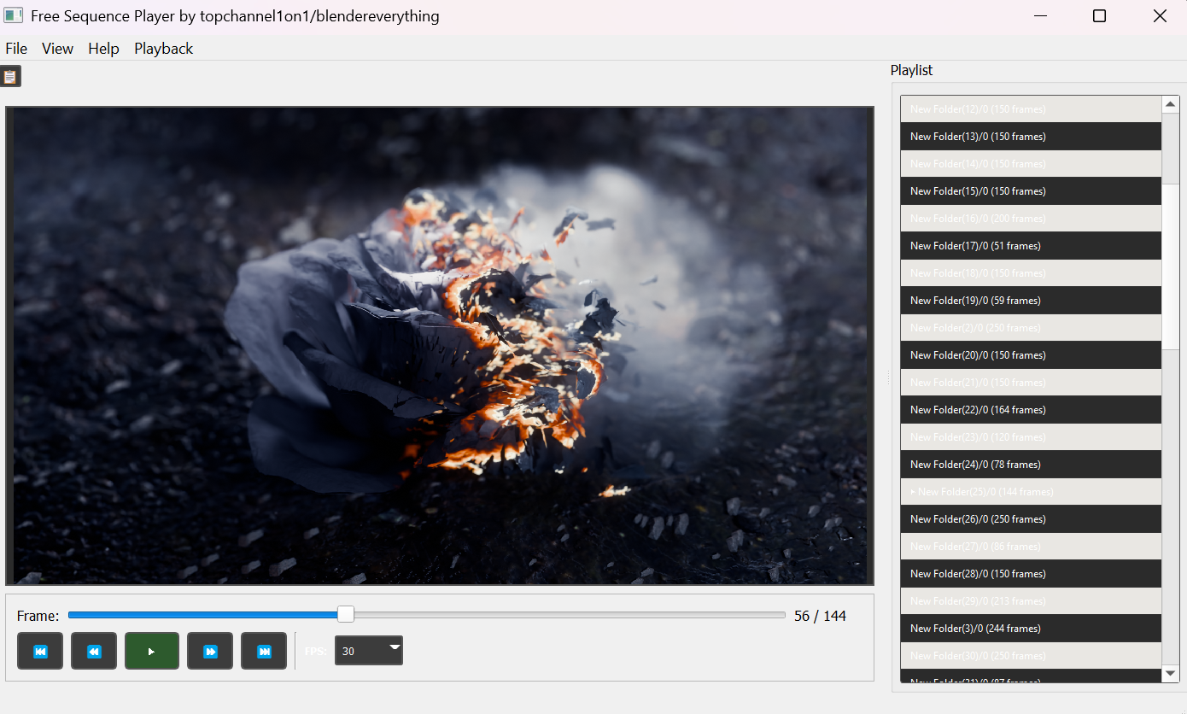Click the playlist clipboard icon in the toolbar
The width and height of the screenshot is (1187, 714).
coord(11,76)
